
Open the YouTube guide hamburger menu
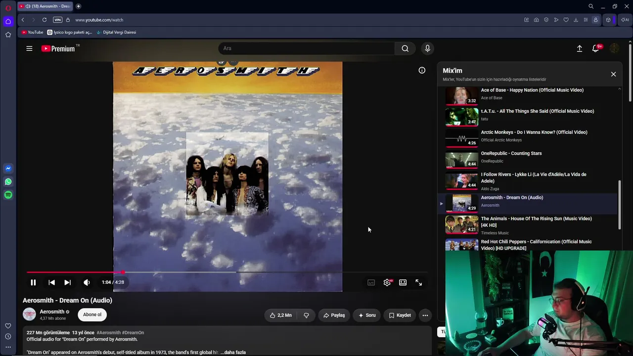[29, 48]
